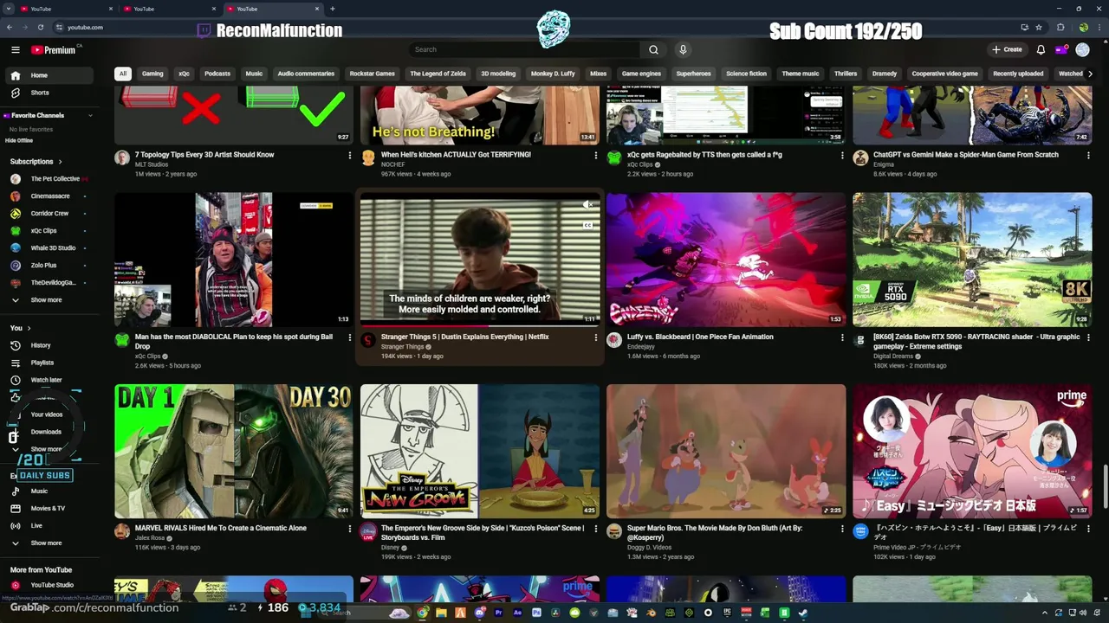The width and height of the screenshot is (1109, 623).
Task: Open the options menu for Luffy vs. Blackbeard video
Action: (x=842, y=337)
